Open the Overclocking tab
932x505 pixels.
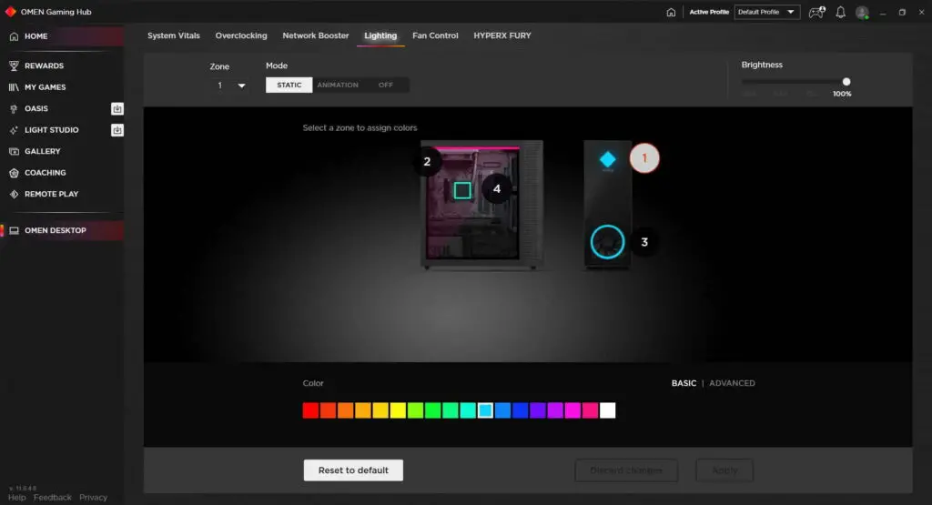[x=240, y=35]
